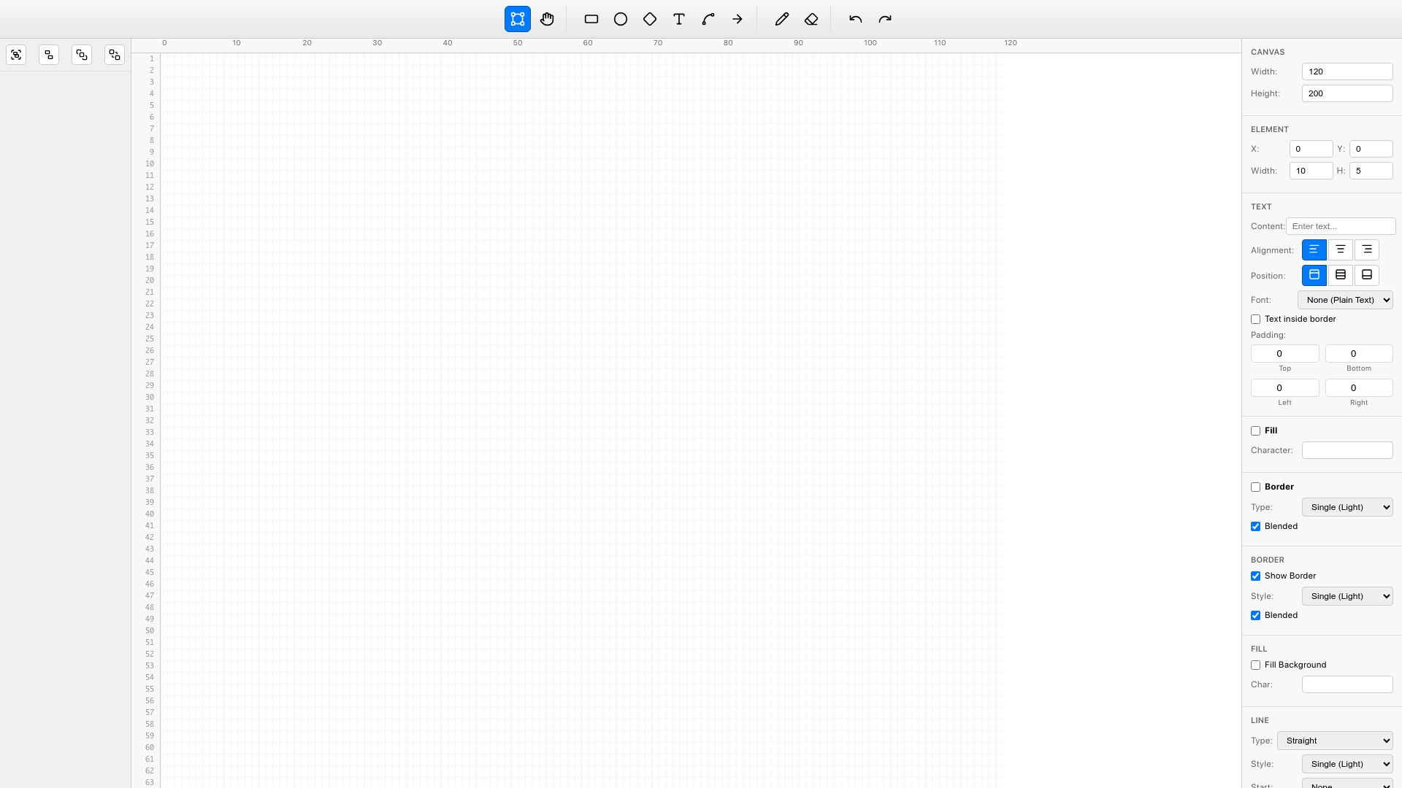The width and height of the screenshot is (1402, 788).
Task: Select the Pencil freehand draw tool
Action: tap(782, 19)
